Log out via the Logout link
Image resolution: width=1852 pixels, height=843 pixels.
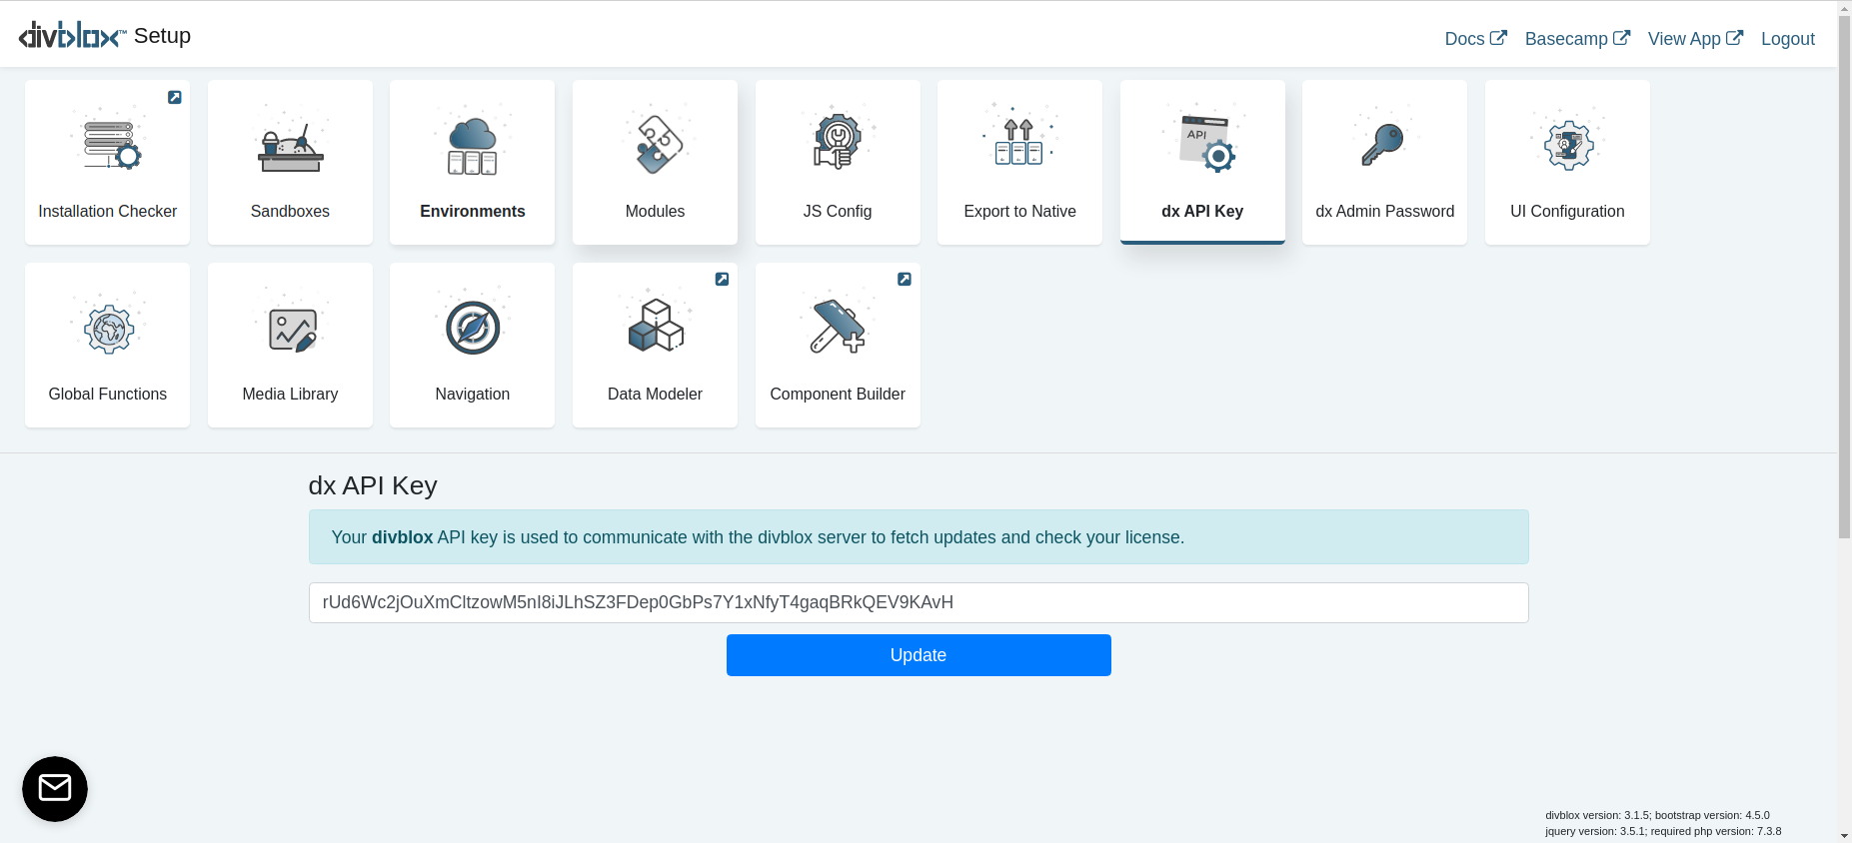(1788, 39)
